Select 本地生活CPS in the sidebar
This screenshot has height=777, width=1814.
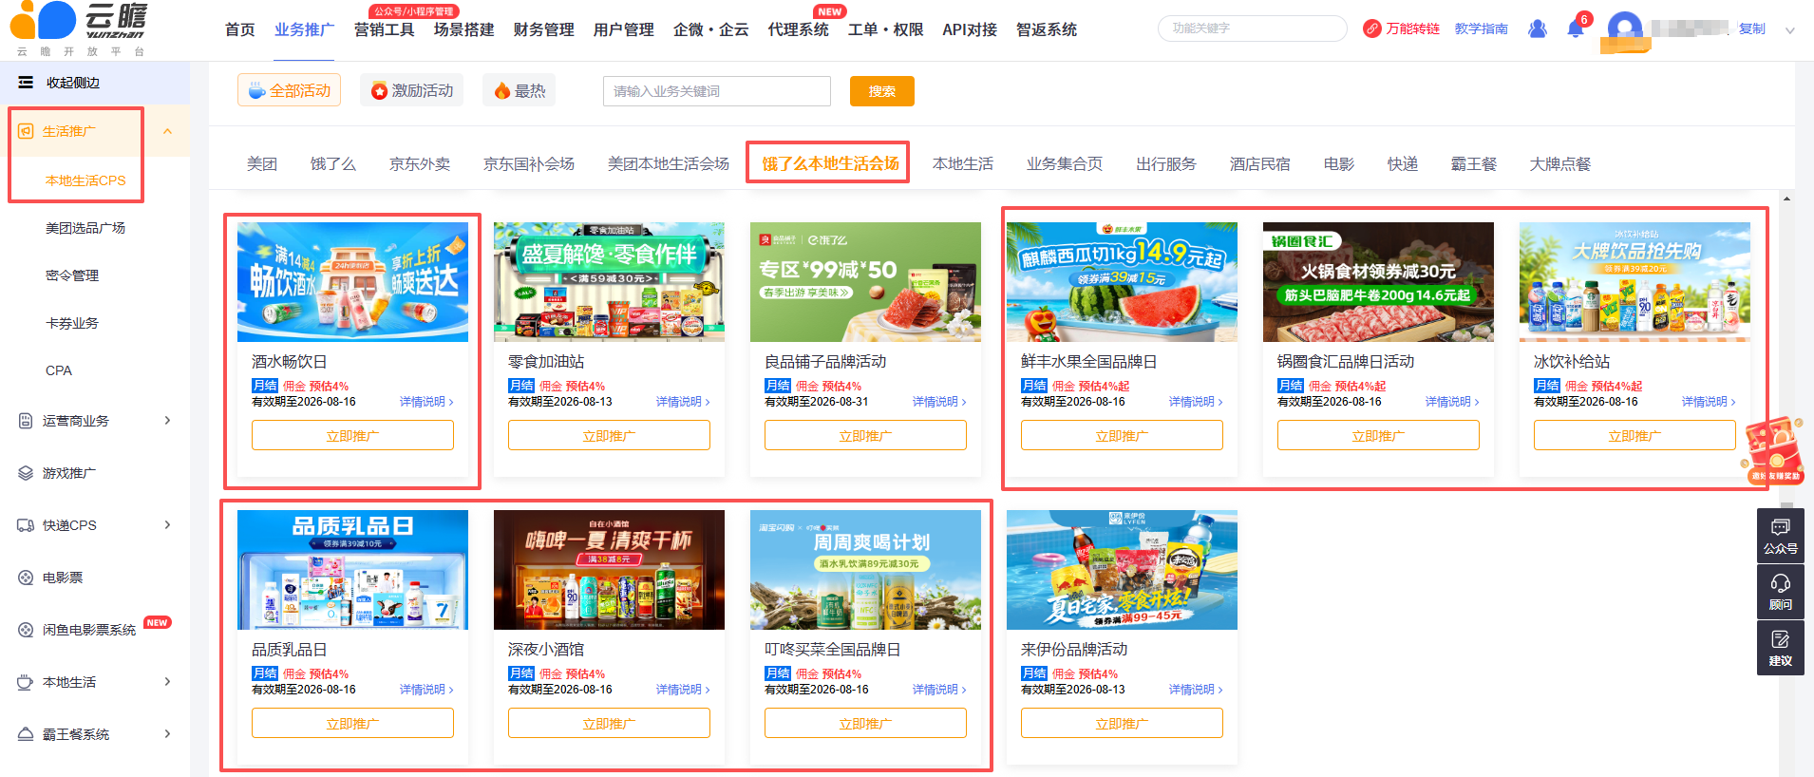85,180
